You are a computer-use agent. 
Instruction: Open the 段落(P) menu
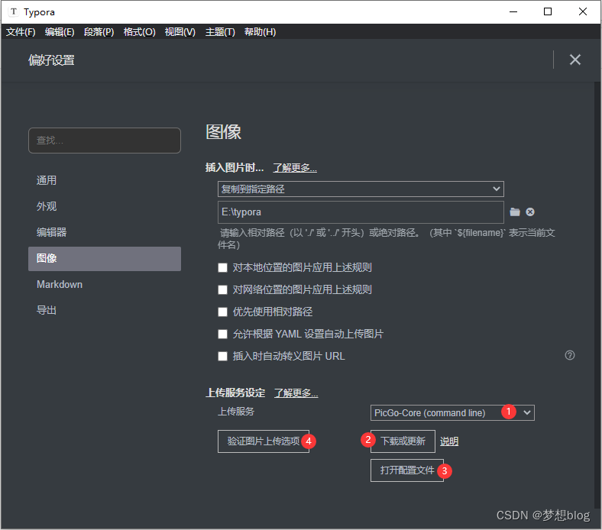pos(99,32)
